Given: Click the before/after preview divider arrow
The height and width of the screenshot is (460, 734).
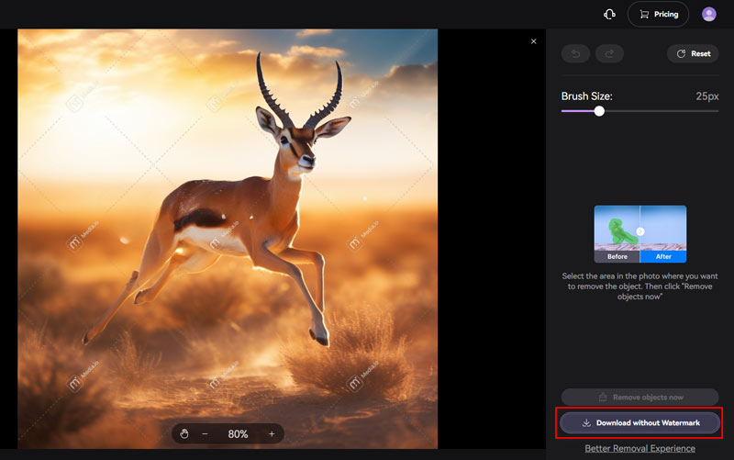Looking at the screenshot, I should pyautogui.click(x=640, y=231).
